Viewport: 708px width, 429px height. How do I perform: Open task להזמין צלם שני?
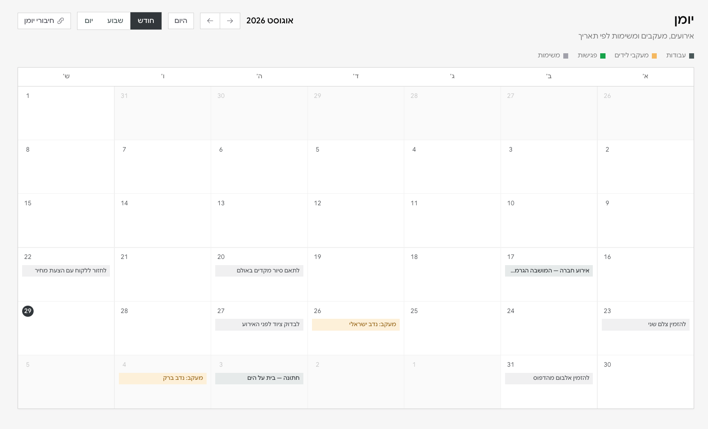[646, 325]
